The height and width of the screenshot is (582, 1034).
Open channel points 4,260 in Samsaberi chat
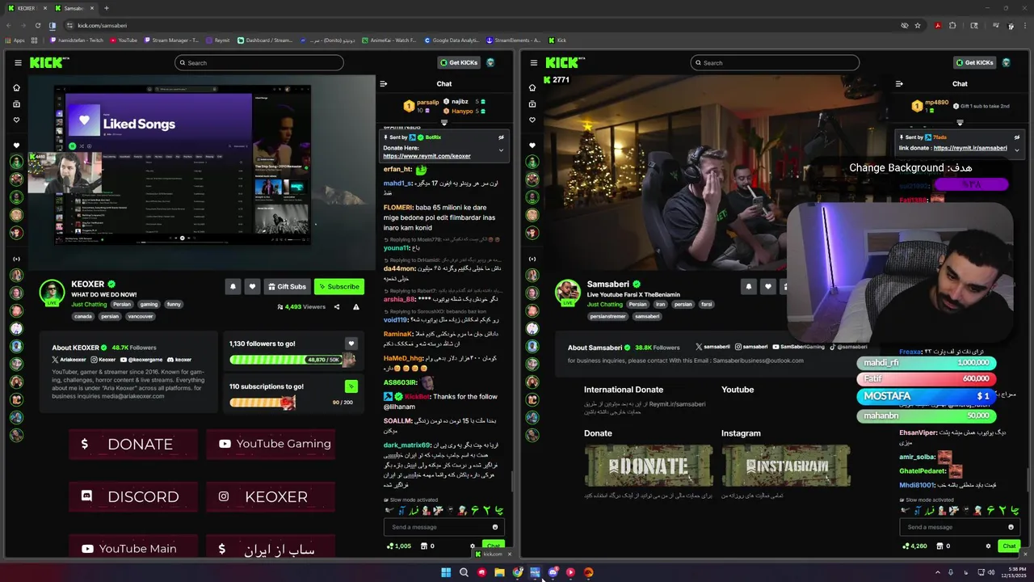coord(914,546)
